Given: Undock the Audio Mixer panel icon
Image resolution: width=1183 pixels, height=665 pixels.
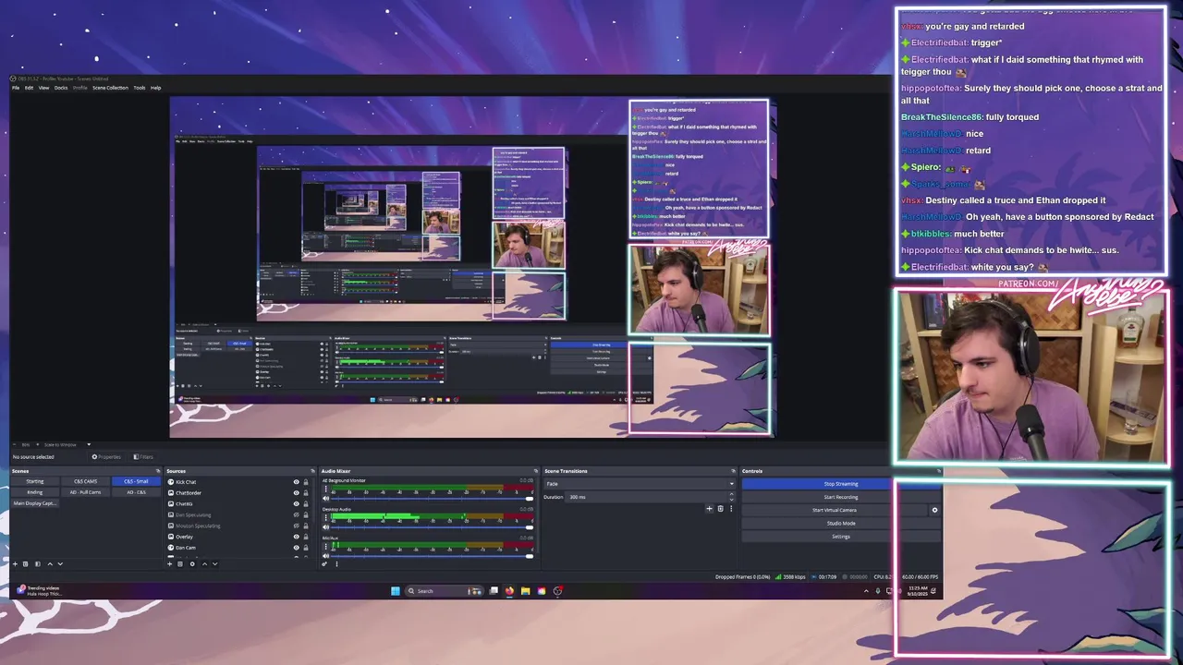Looking at the screenshot, I should click(x=536, y=471).
